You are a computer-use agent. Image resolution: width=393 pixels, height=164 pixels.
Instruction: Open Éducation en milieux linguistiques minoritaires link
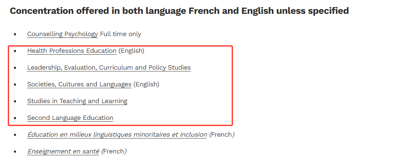(117, 134)
